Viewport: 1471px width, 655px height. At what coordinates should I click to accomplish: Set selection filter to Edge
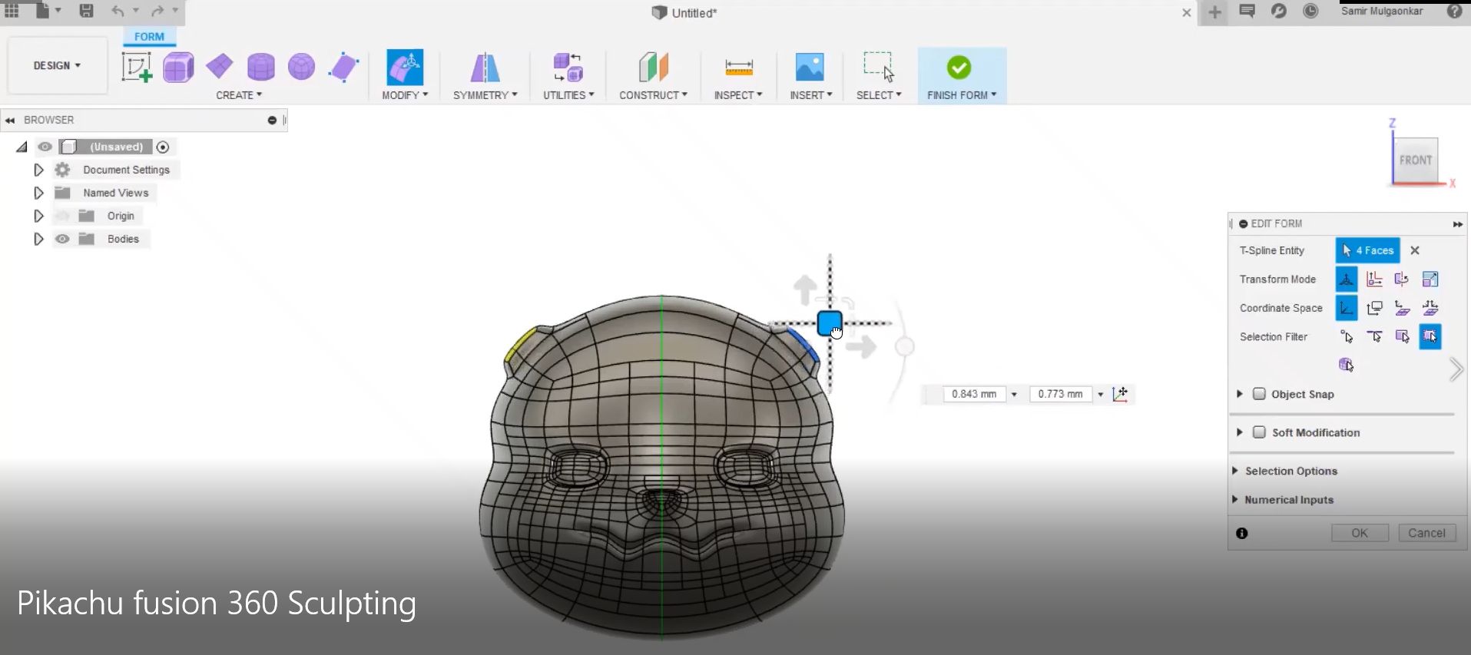click(1374, 336)
